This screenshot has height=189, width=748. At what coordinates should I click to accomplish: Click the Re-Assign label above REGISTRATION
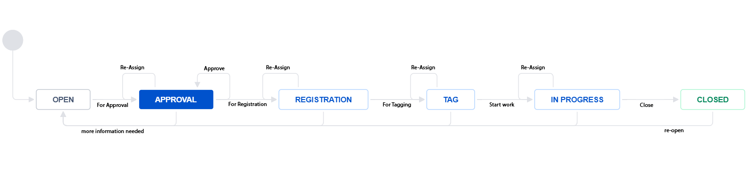tap(278, 67)
